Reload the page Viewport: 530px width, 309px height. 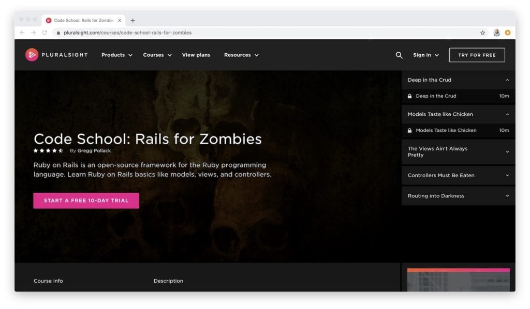pos(45,33)
